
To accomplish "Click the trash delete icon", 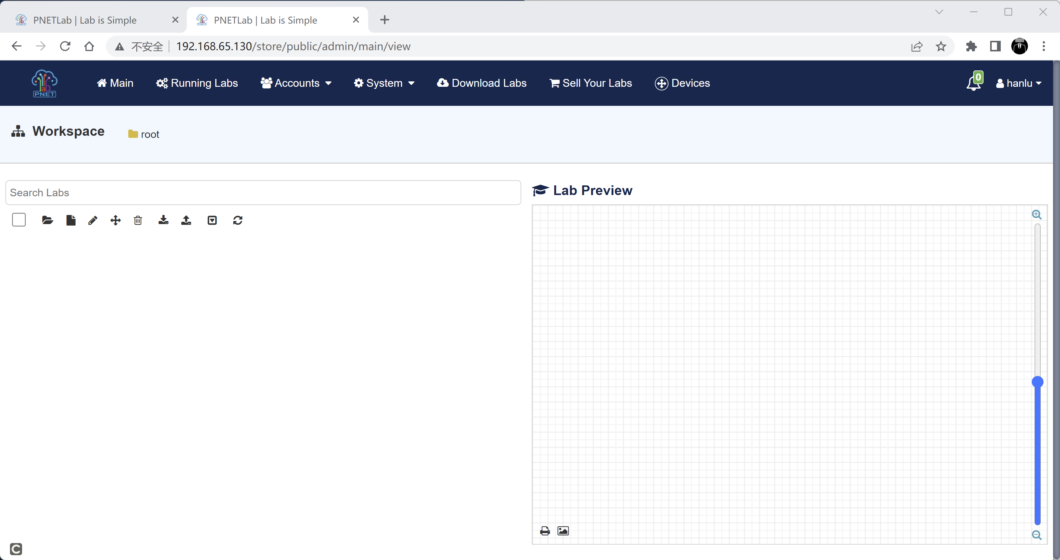I will 138,220.
